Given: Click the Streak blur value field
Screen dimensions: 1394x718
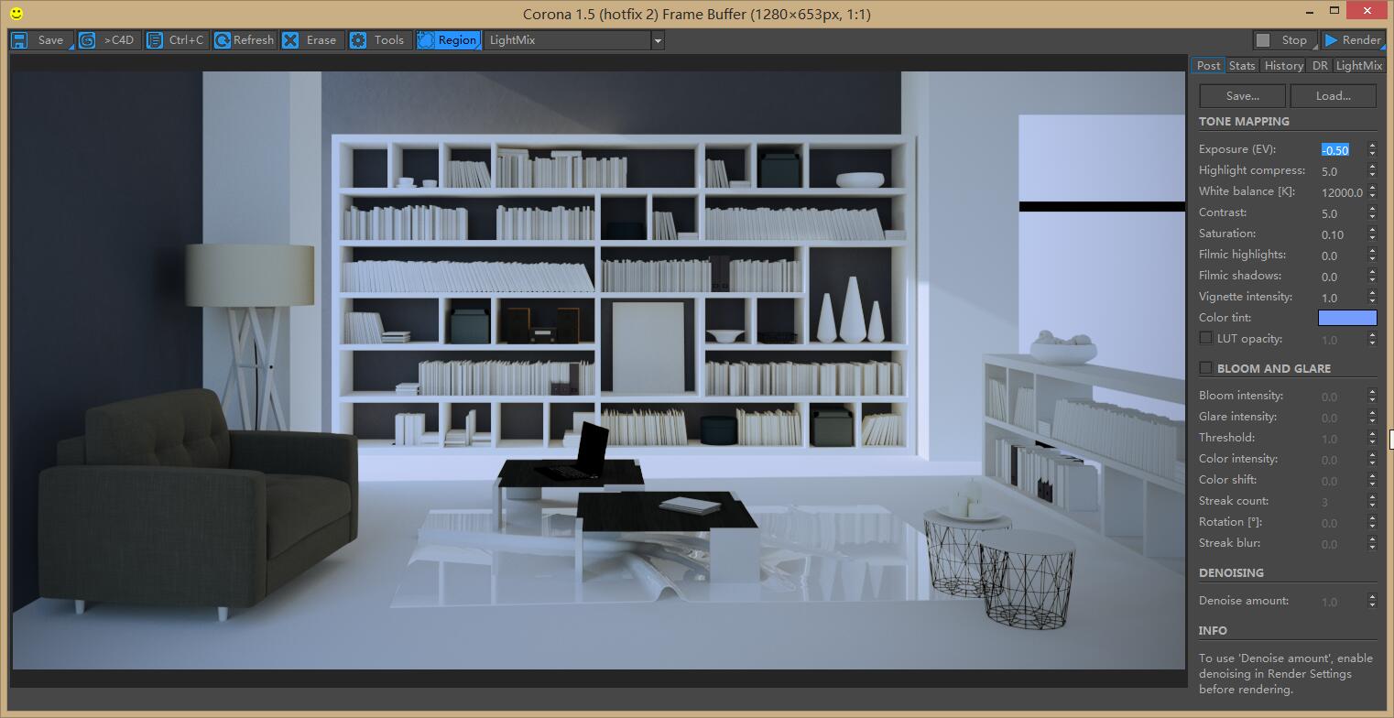Looking at the screenshot, I should click(1342, 544).
